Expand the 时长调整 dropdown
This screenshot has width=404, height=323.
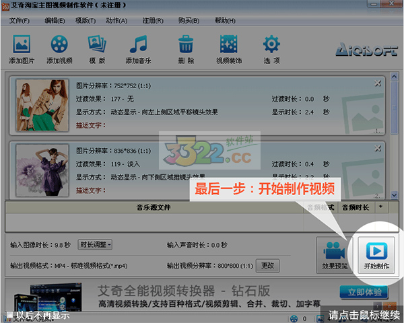tap(95, 244)
